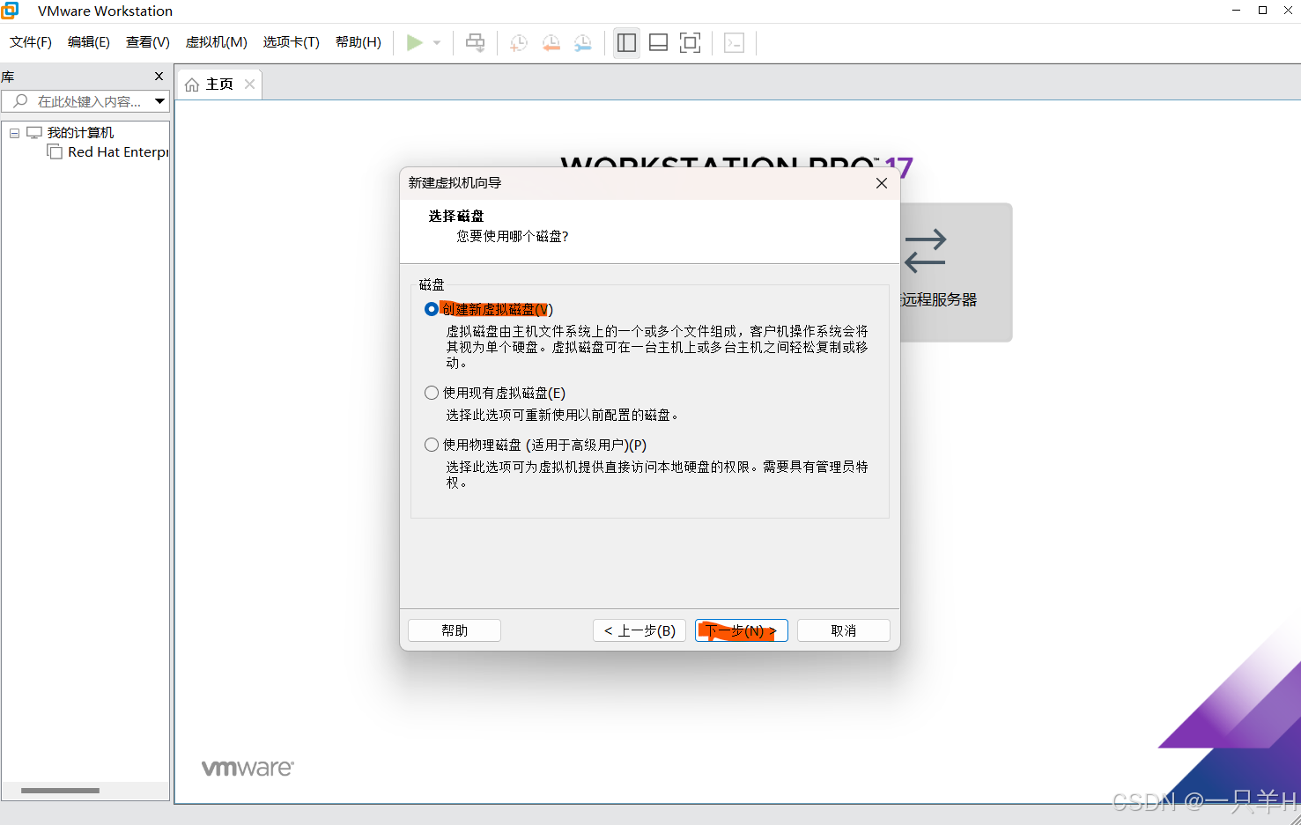Open the 查看(V) menu
This screenshot has height=825, width=1301.
(x=147, y=42)
